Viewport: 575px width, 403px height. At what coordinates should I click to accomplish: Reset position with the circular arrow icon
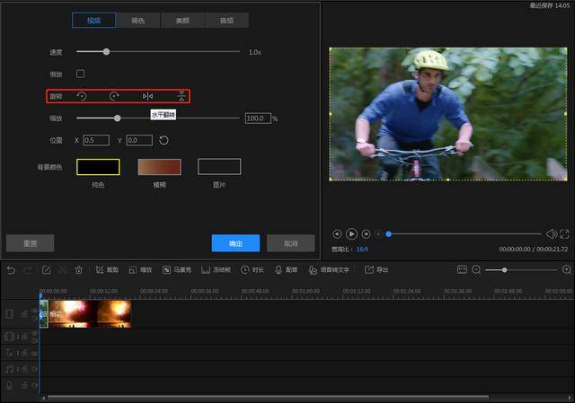tap(164, 140)
